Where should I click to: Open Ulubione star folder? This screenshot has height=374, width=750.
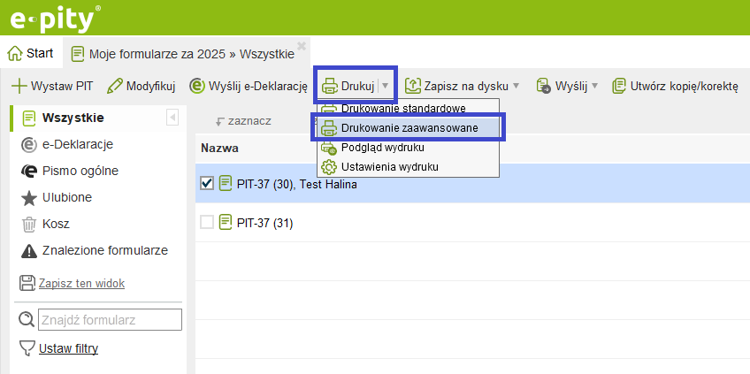(28, 198)
